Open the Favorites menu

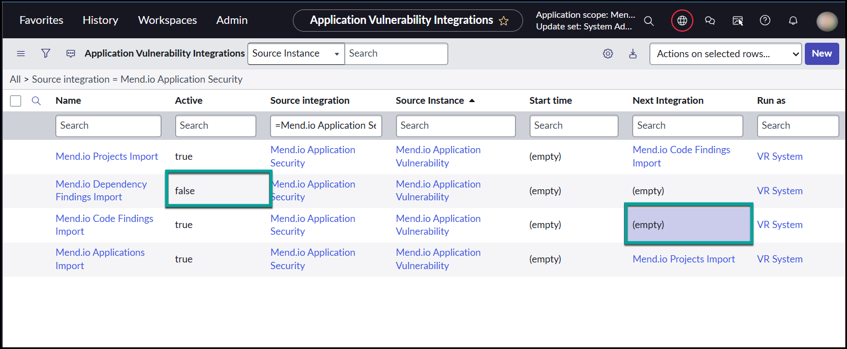tap(41, 20)
